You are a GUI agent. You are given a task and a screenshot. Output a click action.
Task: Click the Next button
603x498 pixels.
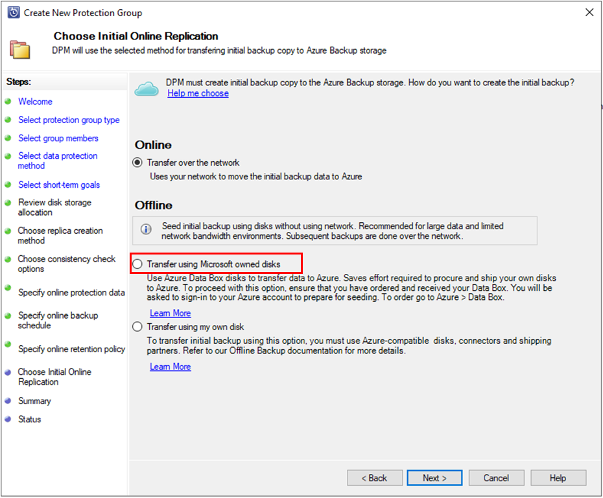(x=434, y=478)
